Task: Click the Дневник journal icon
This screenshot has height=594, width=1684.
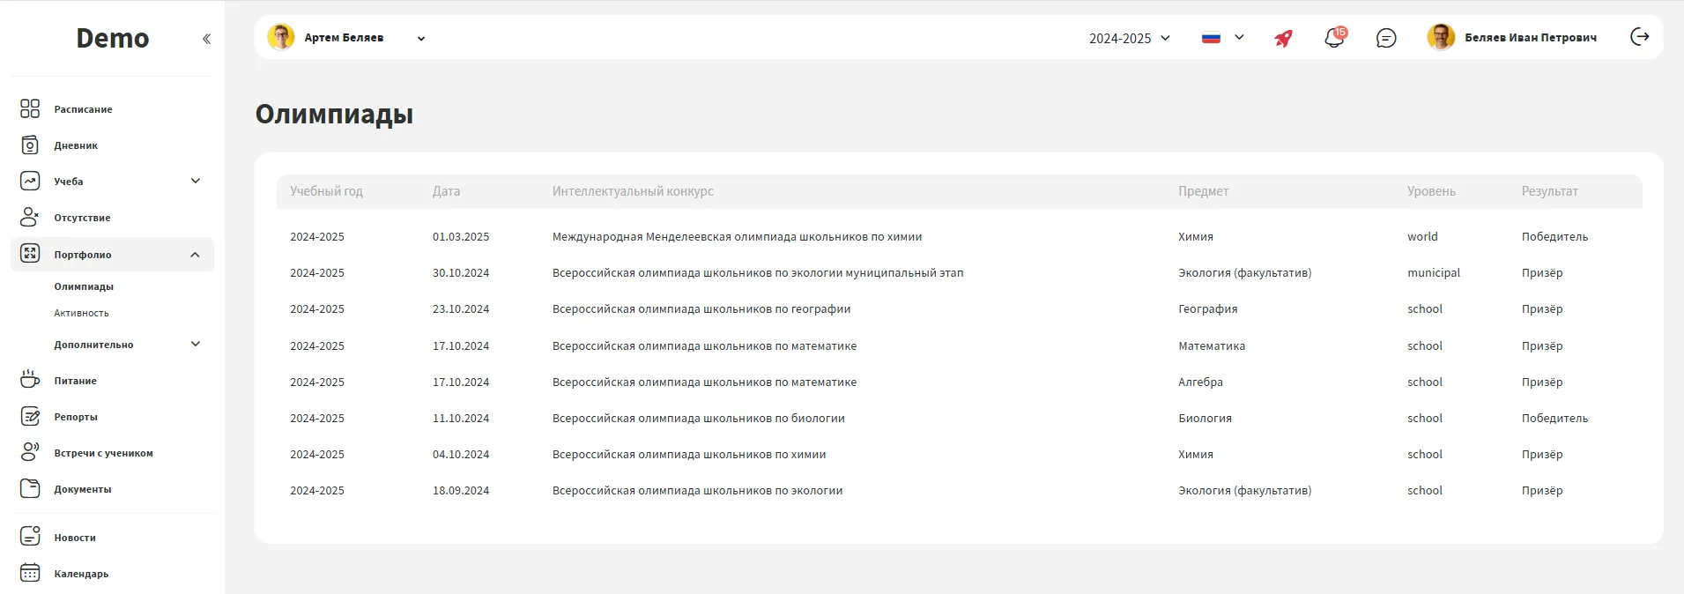Action: (x=30, y=145)
